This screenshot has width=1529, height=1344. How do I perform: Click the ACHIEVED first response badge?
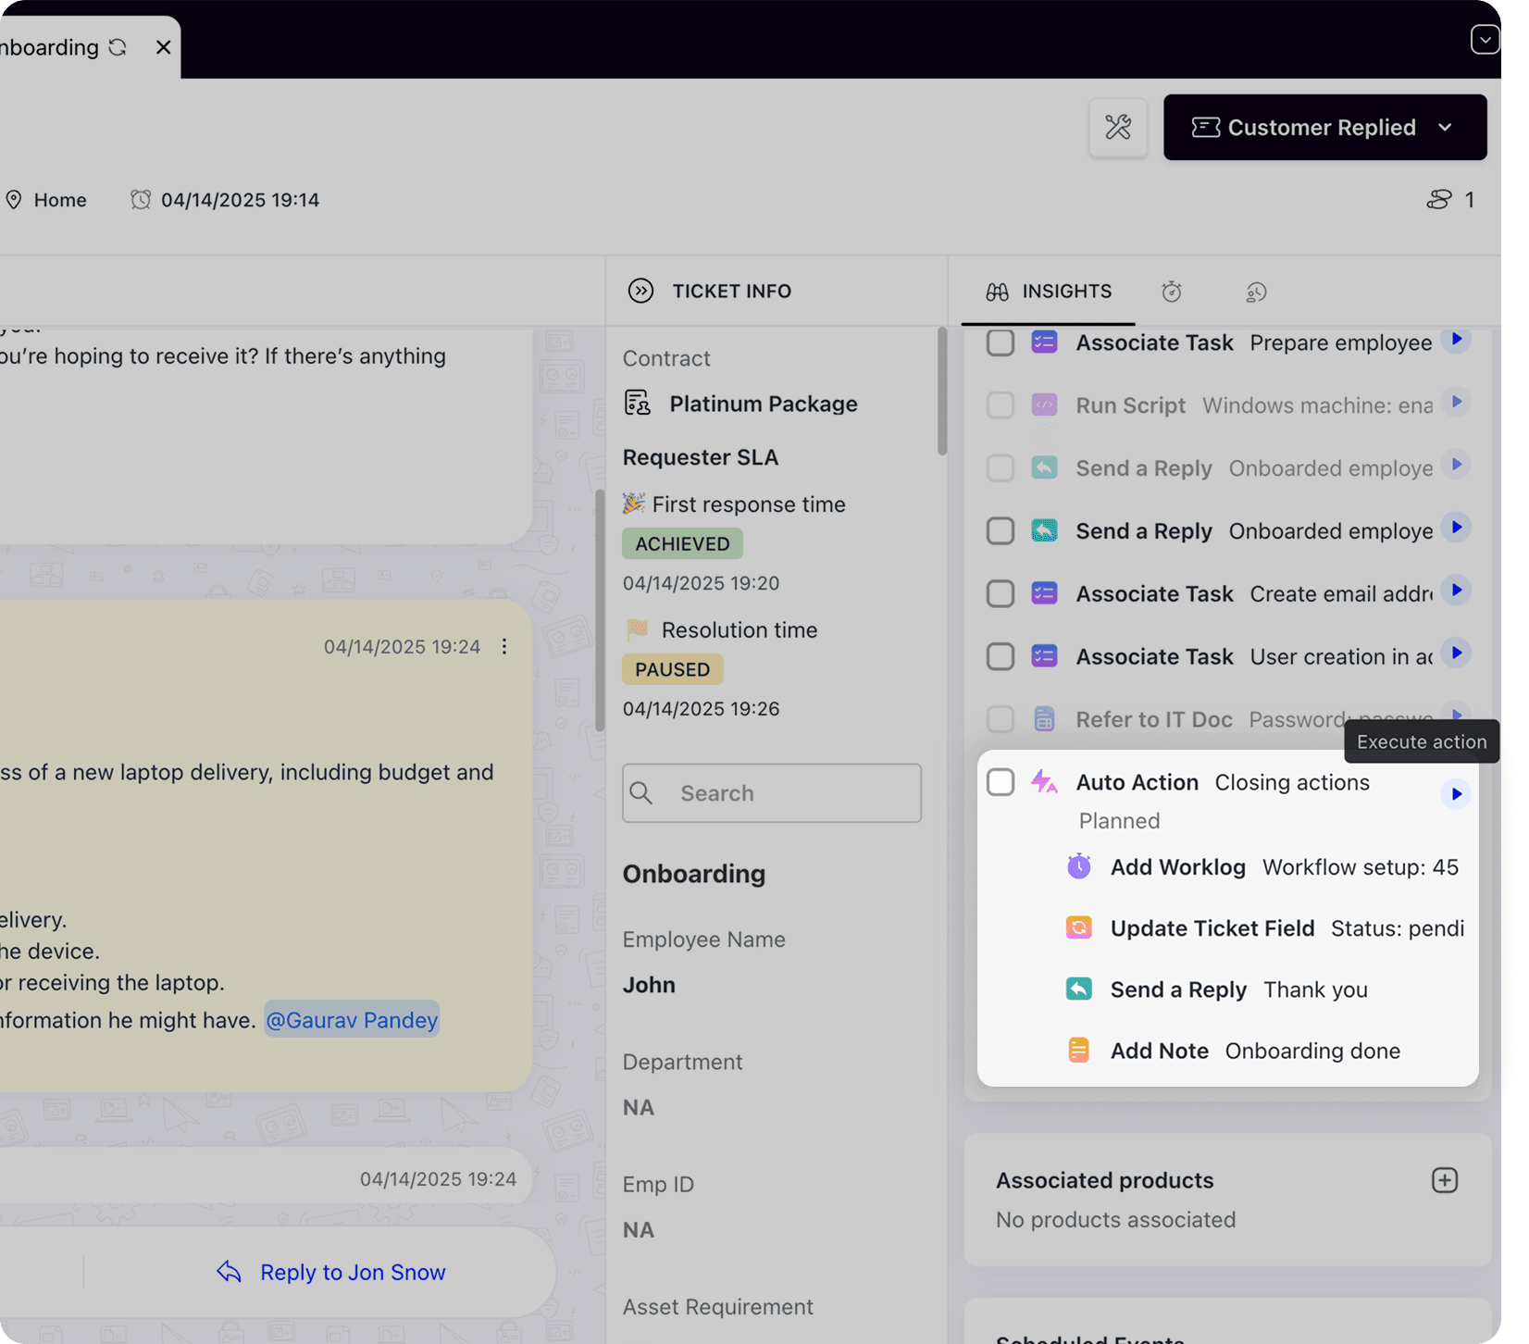pyautogui.click(x=682, y=543)
